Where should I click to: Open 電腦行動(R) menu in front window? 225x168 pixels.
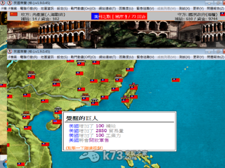(x=29, y=57)
